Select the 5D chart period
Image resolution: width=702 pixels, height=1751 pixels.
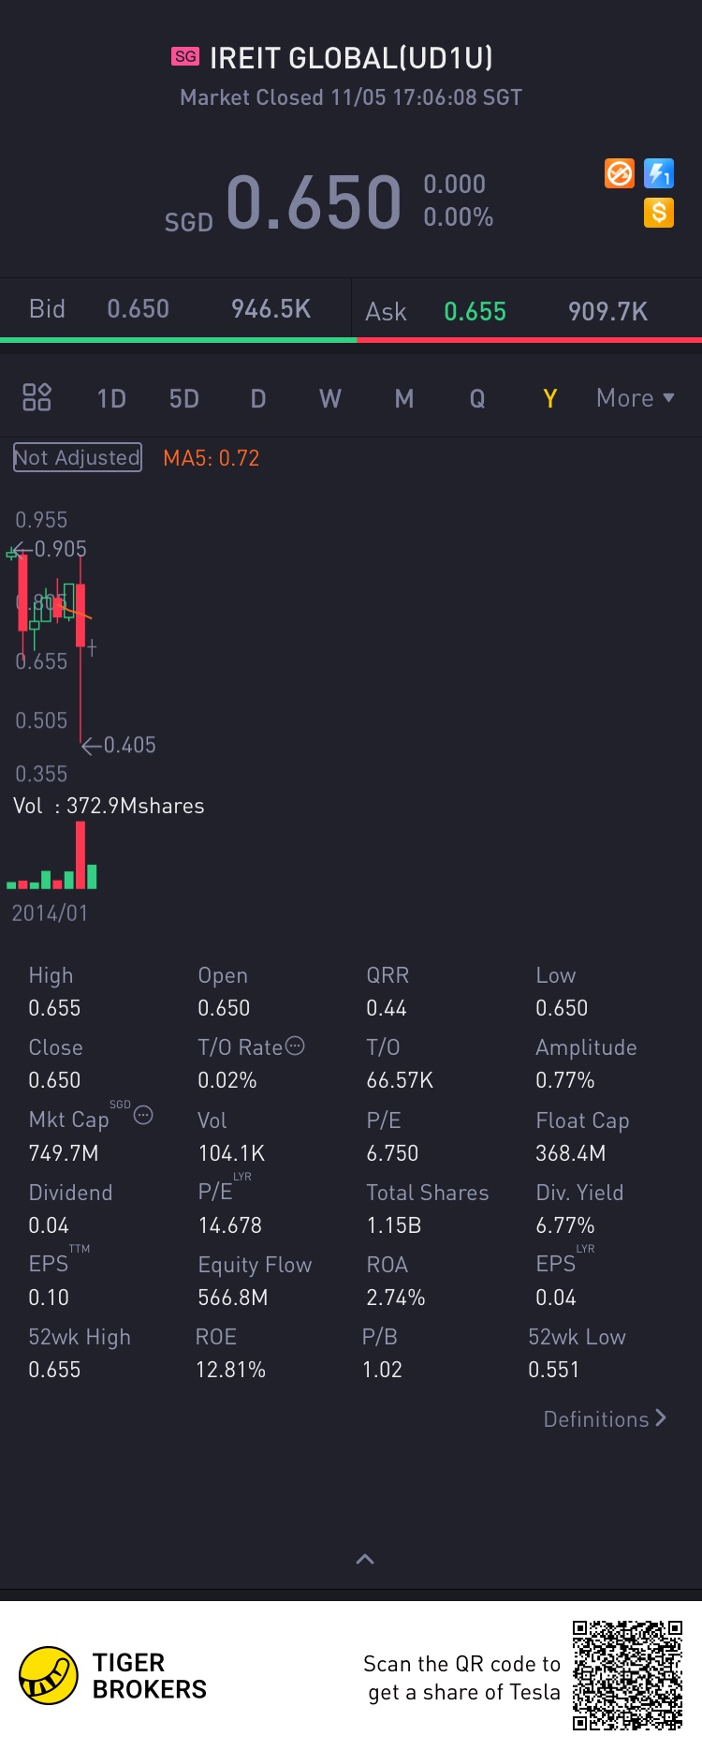184,399
